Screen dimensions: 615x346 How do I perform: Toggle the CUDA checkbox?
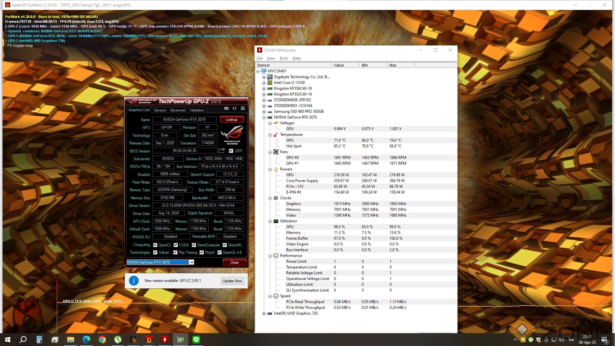175,245
